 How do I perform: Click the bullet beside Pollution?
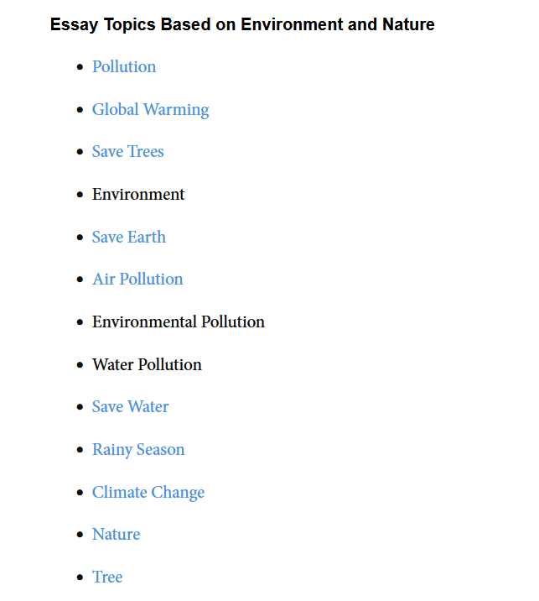[80, 67]
